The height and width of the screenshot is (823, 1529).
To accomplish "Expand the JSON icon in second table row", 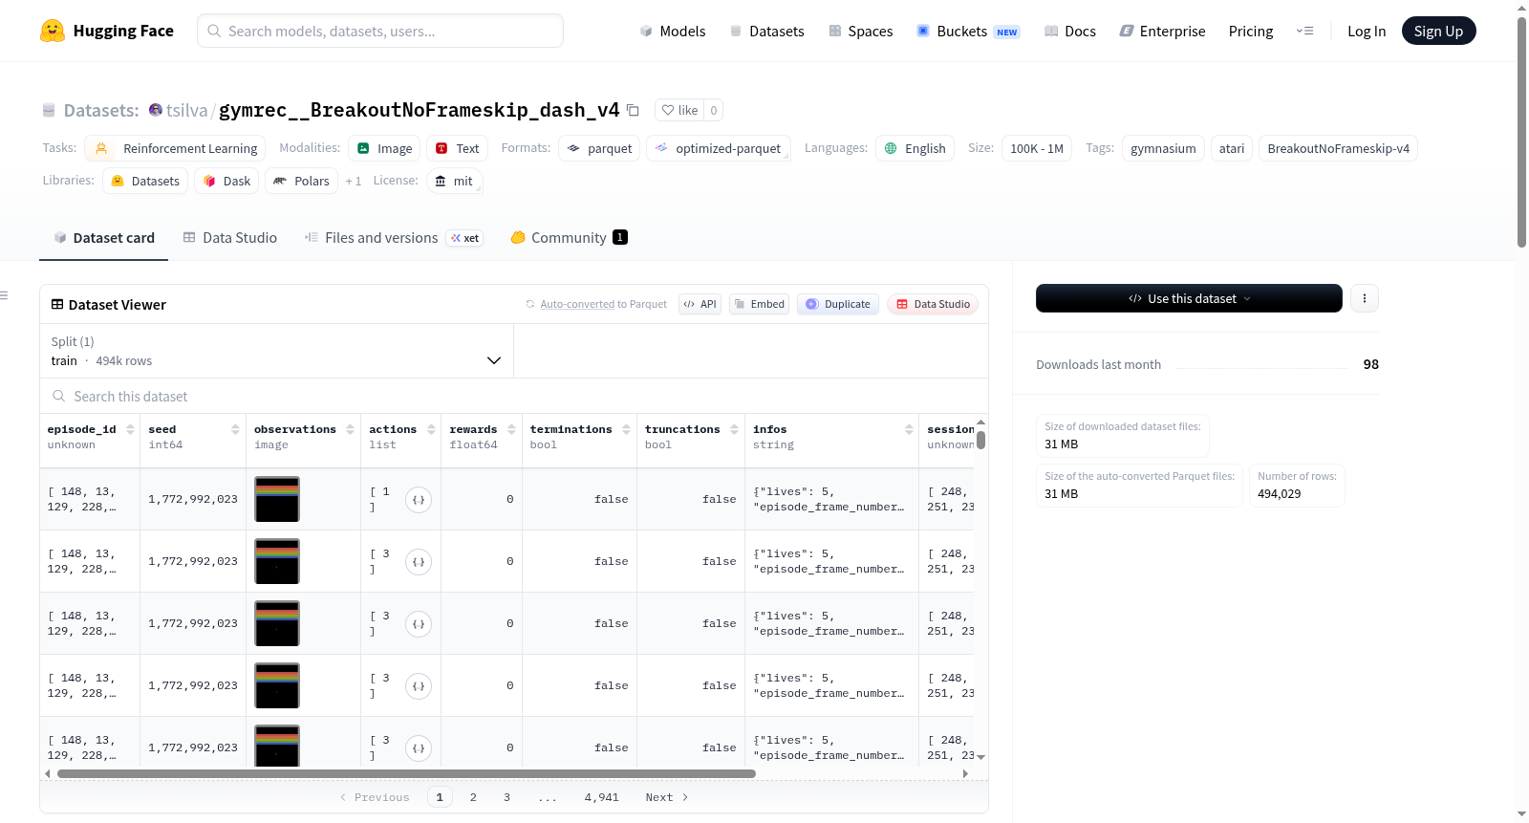I will (x=419, y=561).
